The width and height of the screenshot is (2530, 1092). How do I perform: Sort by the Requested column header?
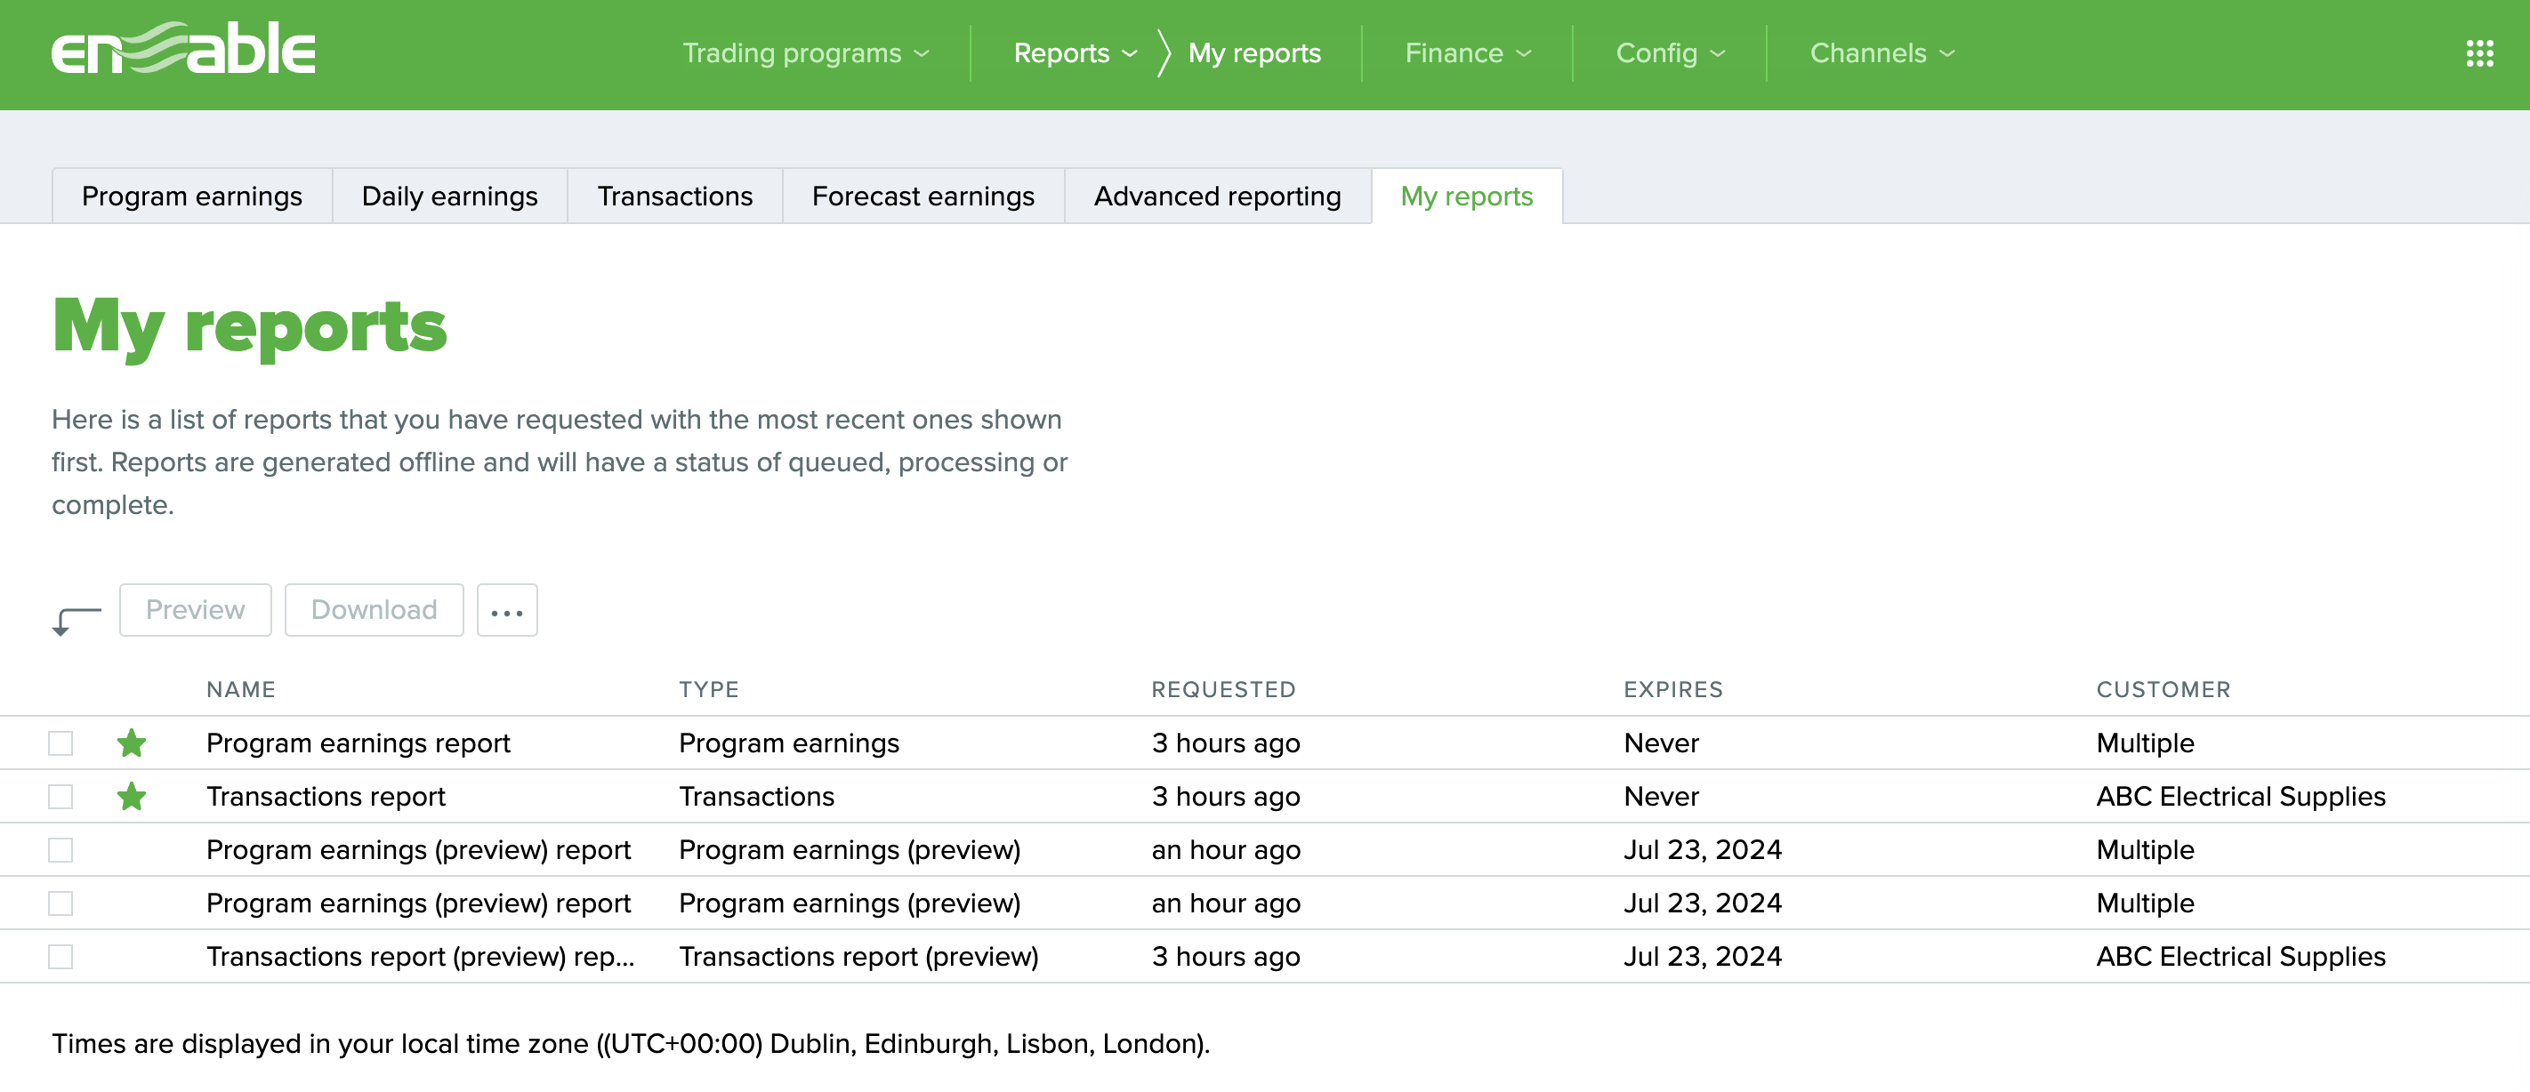(x=1223, y=689)
